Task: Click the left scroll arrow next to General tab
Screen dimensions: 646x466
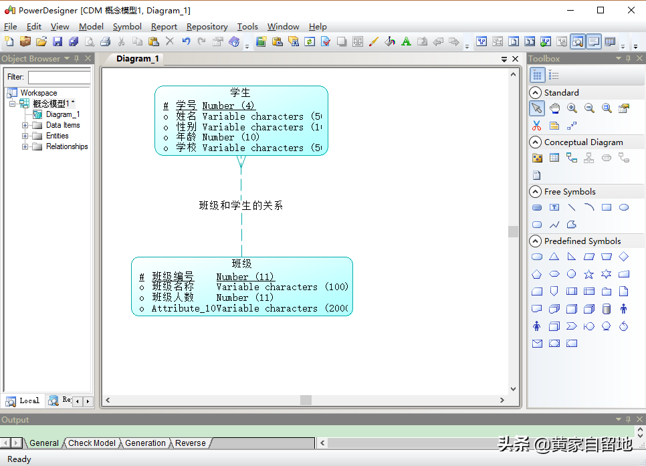Action: [x=5, y=442]
